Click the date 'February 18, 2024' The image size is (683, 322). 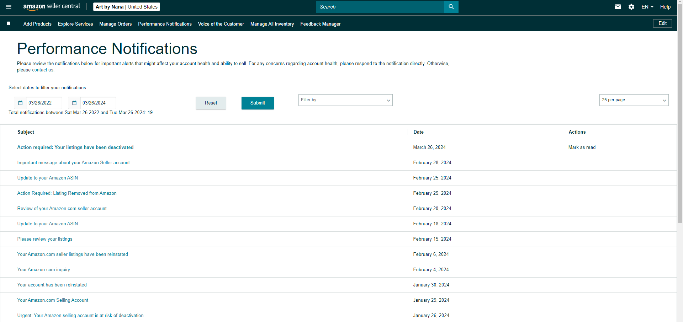coord(432,224)
